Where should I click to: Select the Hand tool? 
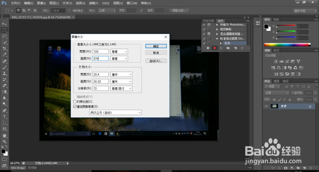tap(4, 136)
